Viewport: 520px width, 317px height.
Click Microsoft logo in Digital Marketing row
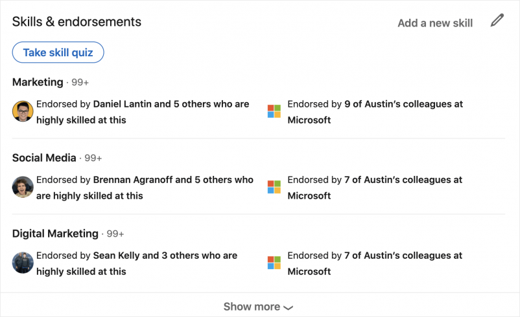point(274,263)
